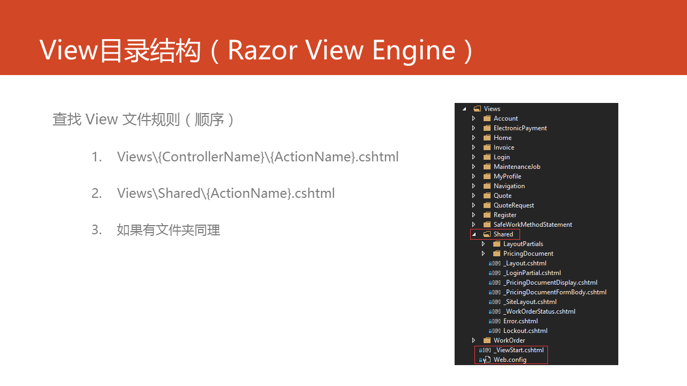
Task: Click the PricingDocument folder icon
Action: click(x=496, y=254)
